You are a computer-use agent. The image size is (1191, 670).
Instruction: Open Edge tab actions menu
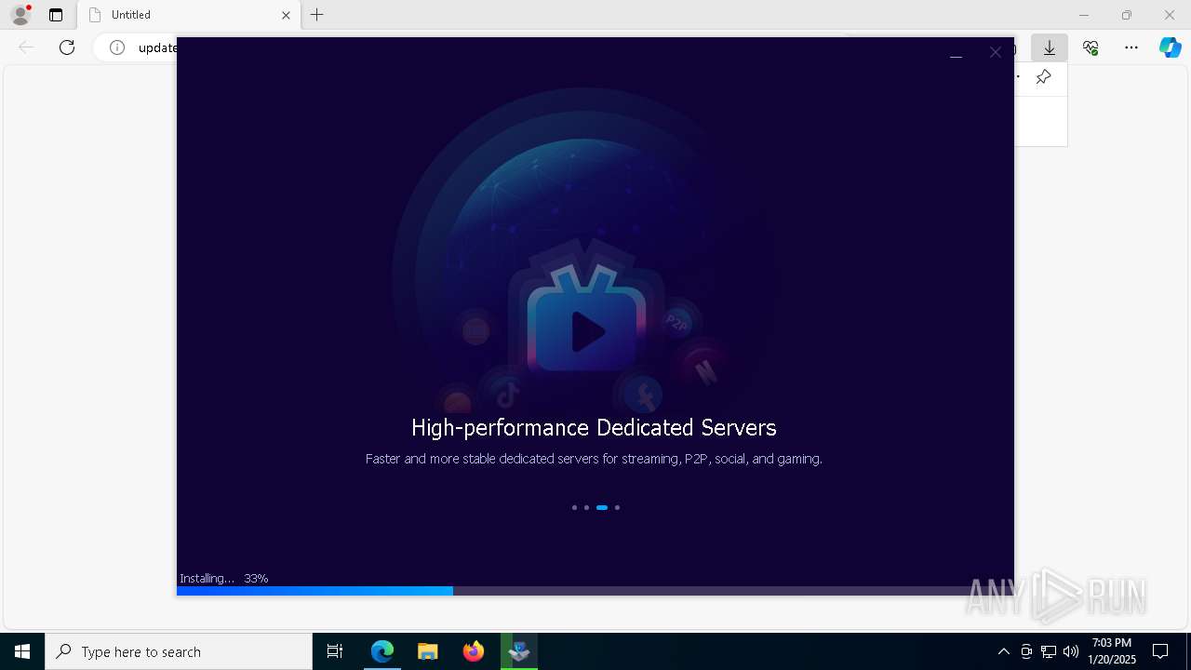coord(56,15)
